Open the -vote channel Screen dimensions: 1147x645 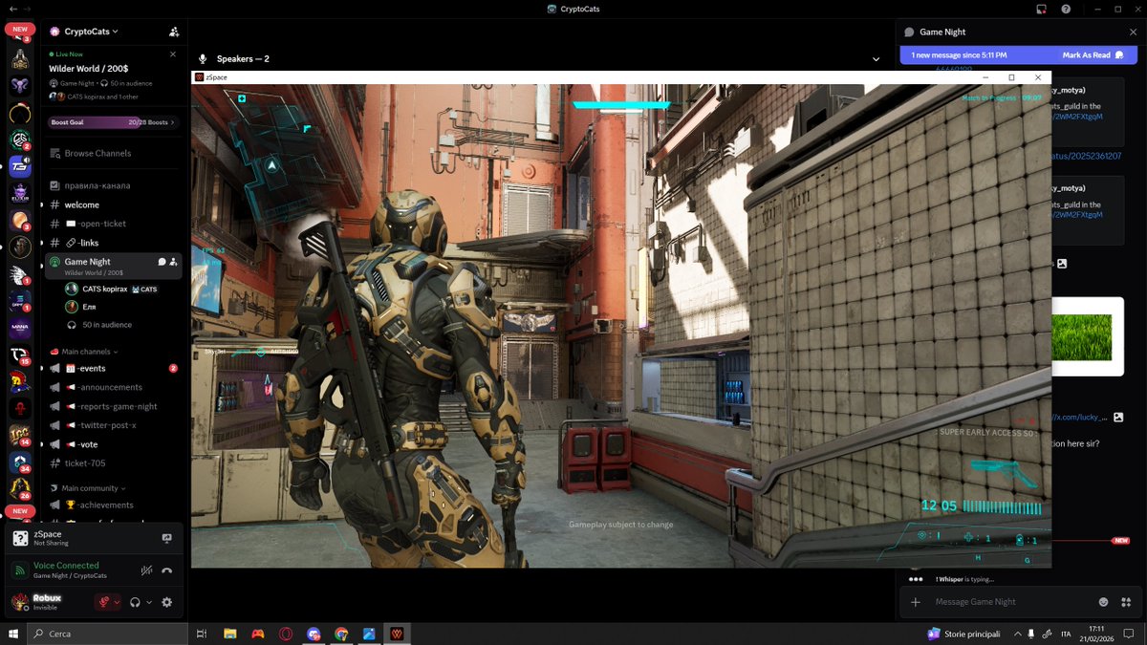coord(113,444)
